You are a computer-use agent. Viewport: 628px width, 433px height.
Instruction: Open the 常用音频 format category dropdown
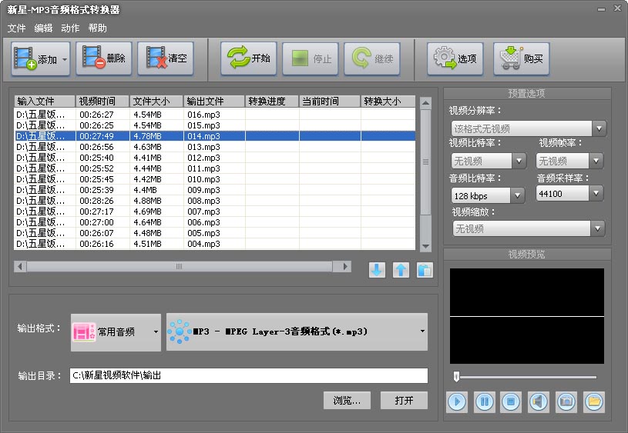[116, 331]
